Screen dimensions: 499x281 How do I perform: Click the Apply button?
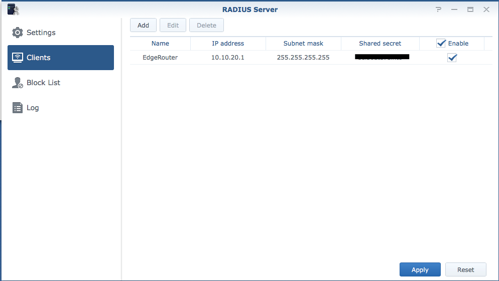coord(420,269)
